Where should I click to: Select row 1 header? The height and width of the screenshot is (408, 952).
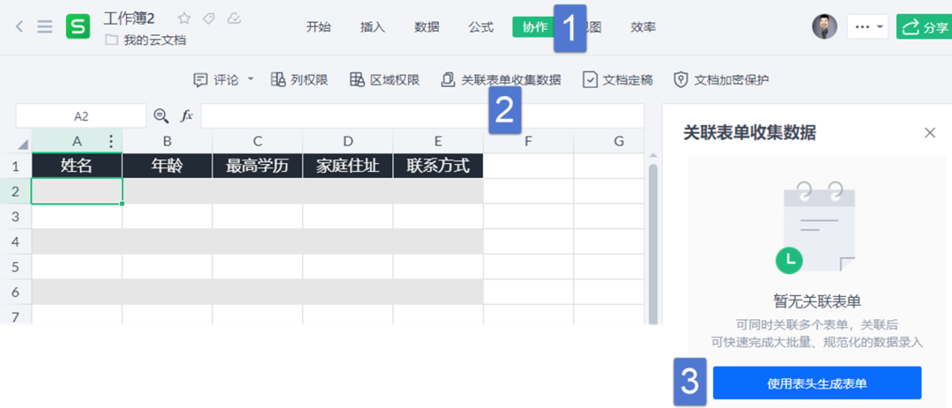(x=16, y=167)
